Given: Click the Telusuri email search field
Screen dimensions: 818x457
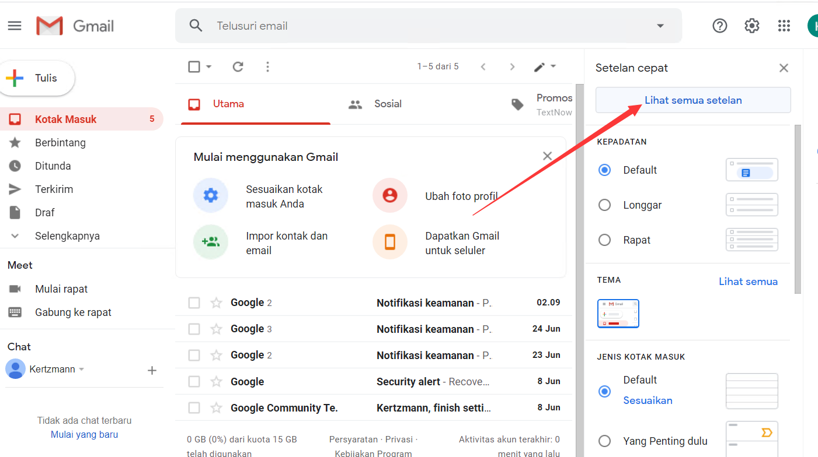Looking at the screenshot, I should 429,26.
